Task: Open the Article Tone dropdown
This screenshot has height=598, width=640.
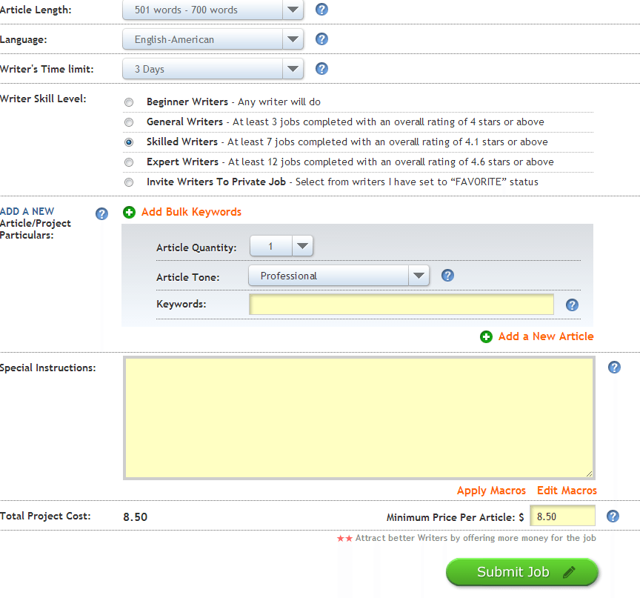Action: [x=339, y=276]
